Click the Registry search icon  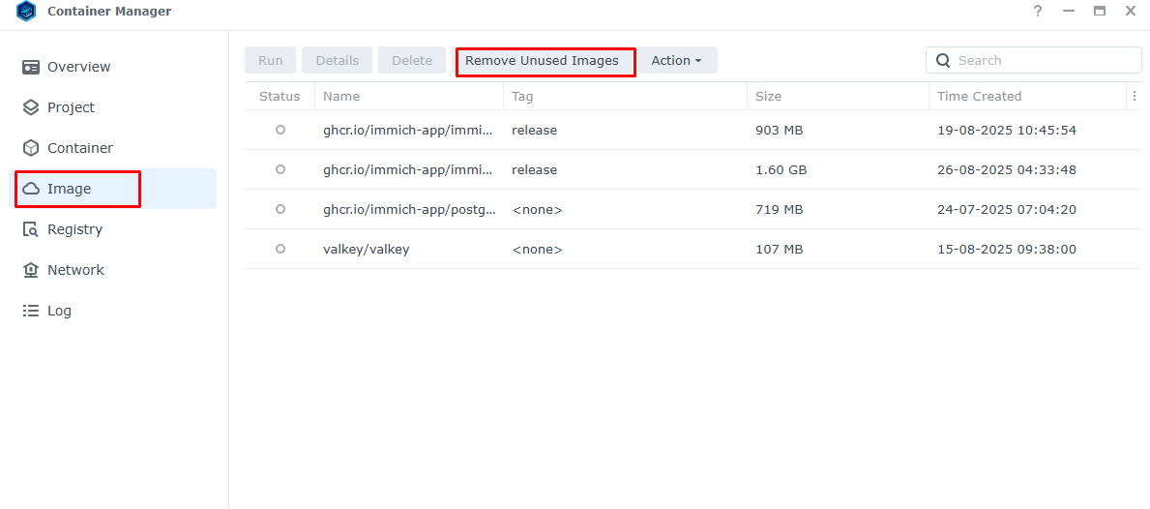[31, 229]
